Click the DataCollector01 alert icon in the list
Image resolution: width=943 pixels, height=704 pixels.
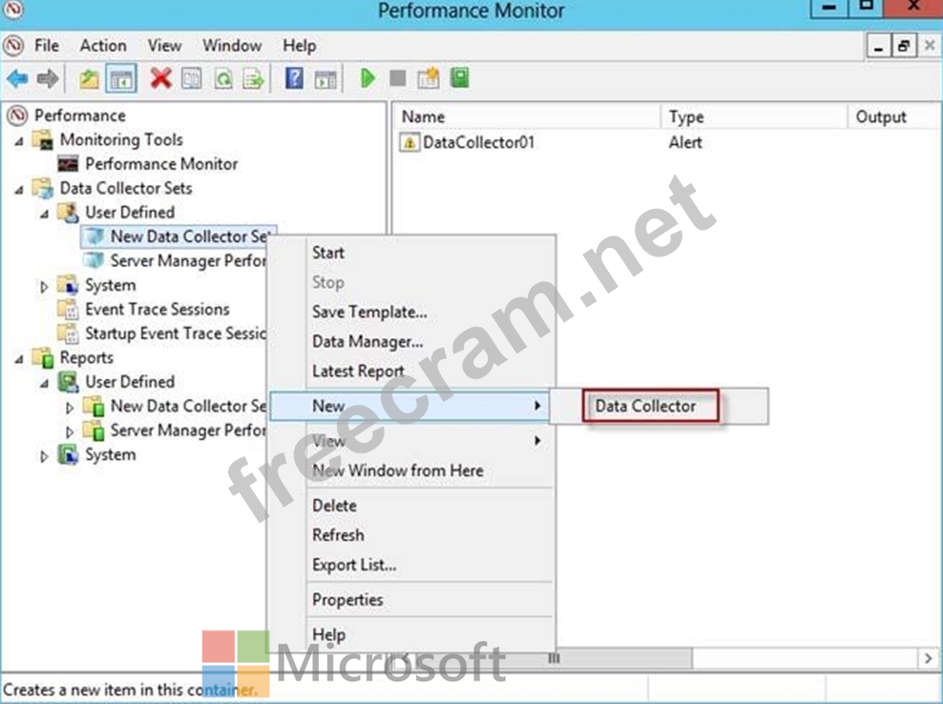point(409,142)
